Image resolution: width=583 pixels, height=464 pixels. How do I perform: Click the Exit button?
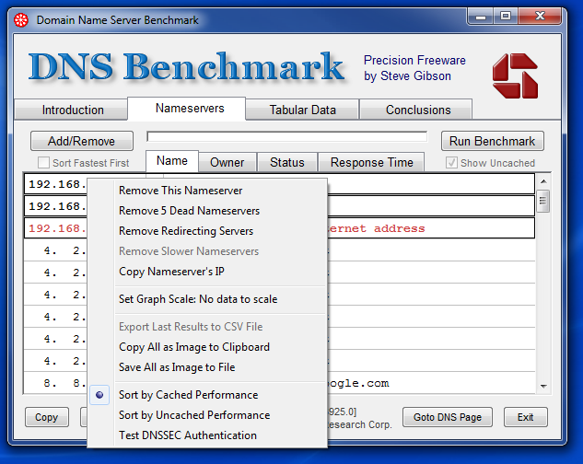[525, 417]
